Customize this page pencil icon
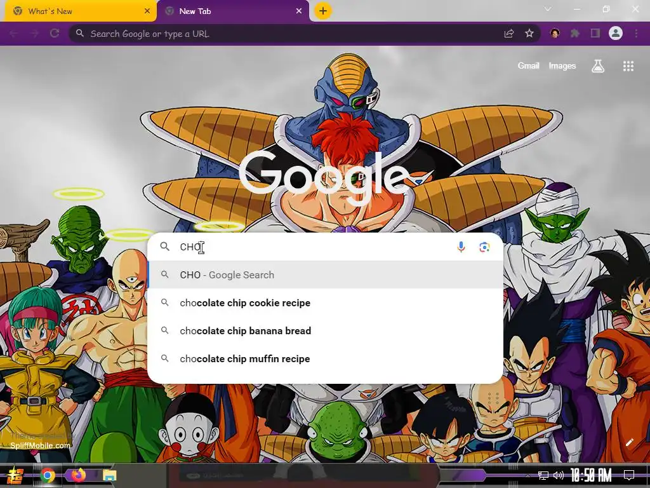Viewport: 650px width, 488px height. (x=629, y=442)
